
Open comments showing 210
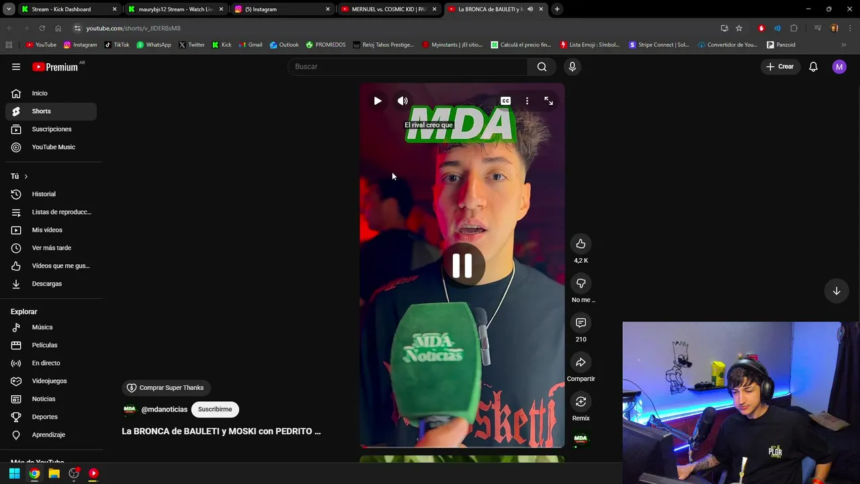(580, 323)
